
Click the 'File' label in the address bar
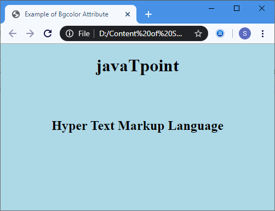pyautogui.click(x=84, y=33)
